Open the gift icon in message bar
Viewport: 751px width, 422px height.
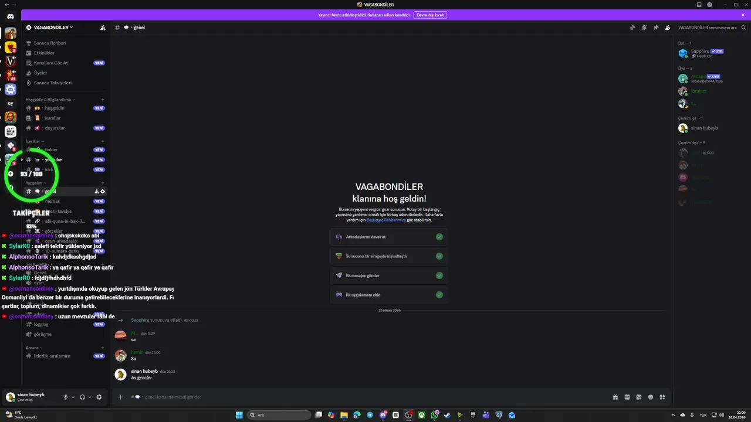point(615,397)
